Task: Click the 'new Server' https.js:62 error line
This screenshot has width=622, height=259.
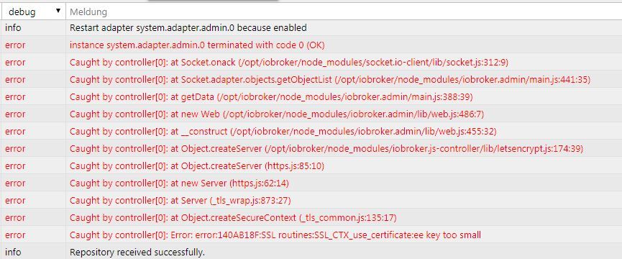Action: tap(179, 183)
